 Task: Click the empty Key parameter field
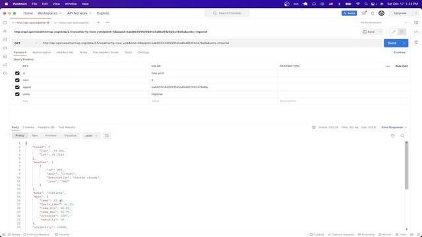coord(85,101)
